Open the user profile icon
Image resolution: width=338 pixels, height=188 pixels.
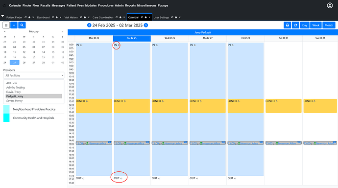tap(330, 5)
